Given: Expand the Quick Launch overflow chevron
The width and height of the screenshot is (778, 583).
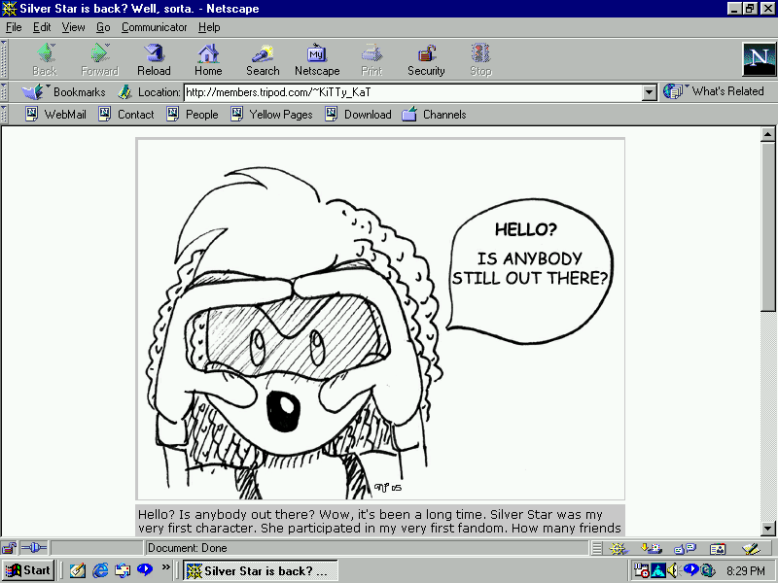Looking at the screenshot, I should click(165, 566).
